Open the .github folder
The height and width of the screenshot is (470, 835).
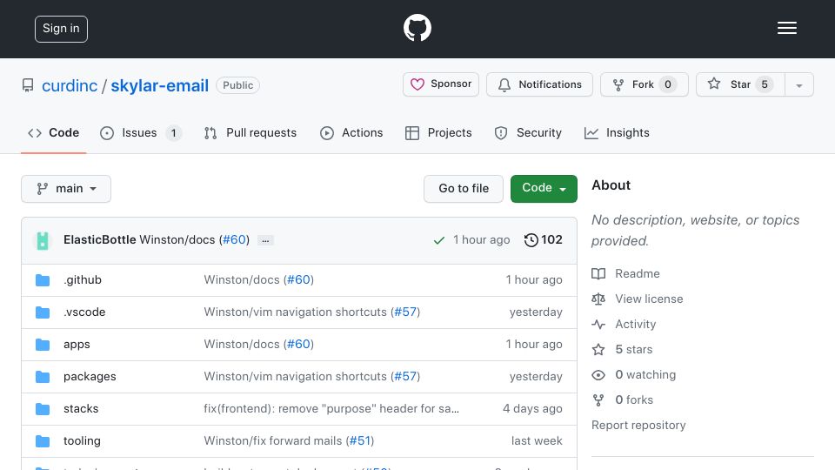pos(83,279)
